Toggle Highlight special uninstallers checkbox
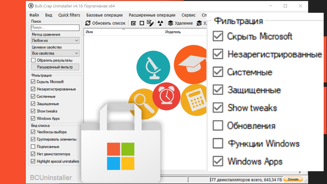Viewport: 327px width, 184px height. click(33, 161)
